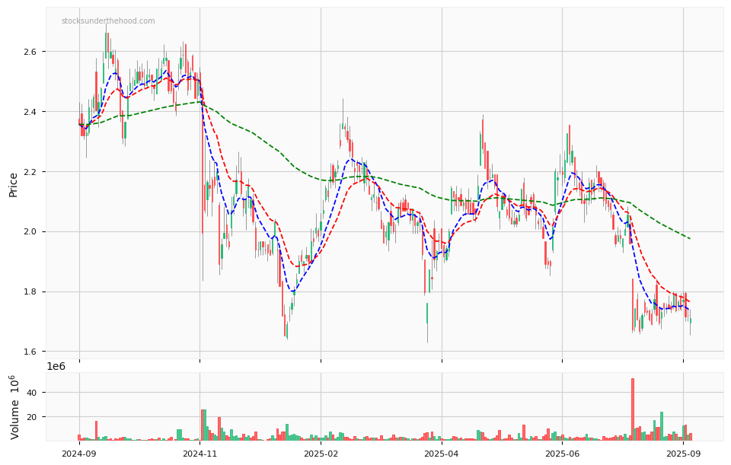The height and width of the screenshot is (465, 731).
Task: Click the Volume axis title
Action: coord(14,406)
